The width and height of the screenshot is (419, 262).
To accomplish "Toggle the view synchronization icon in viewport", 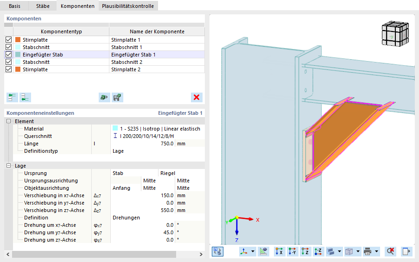I will [x=217, y=251].
